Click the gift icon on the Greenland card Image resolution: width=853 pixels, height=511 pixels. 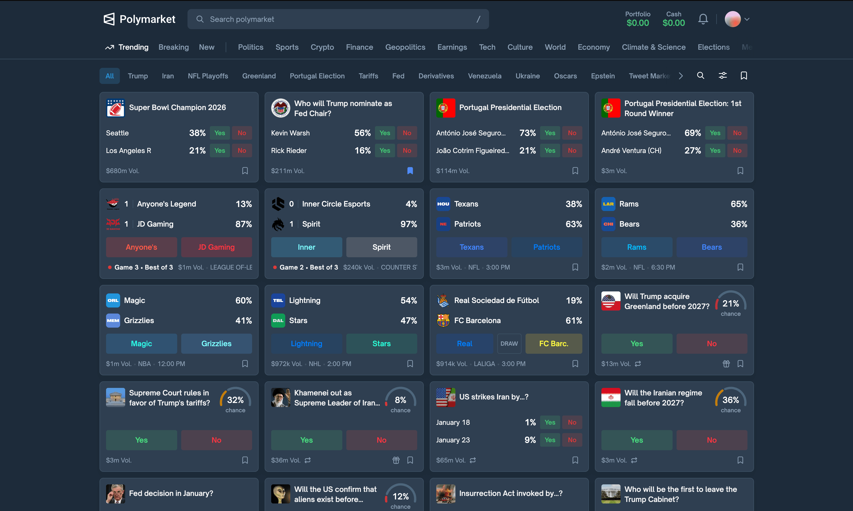coord(726,364)
